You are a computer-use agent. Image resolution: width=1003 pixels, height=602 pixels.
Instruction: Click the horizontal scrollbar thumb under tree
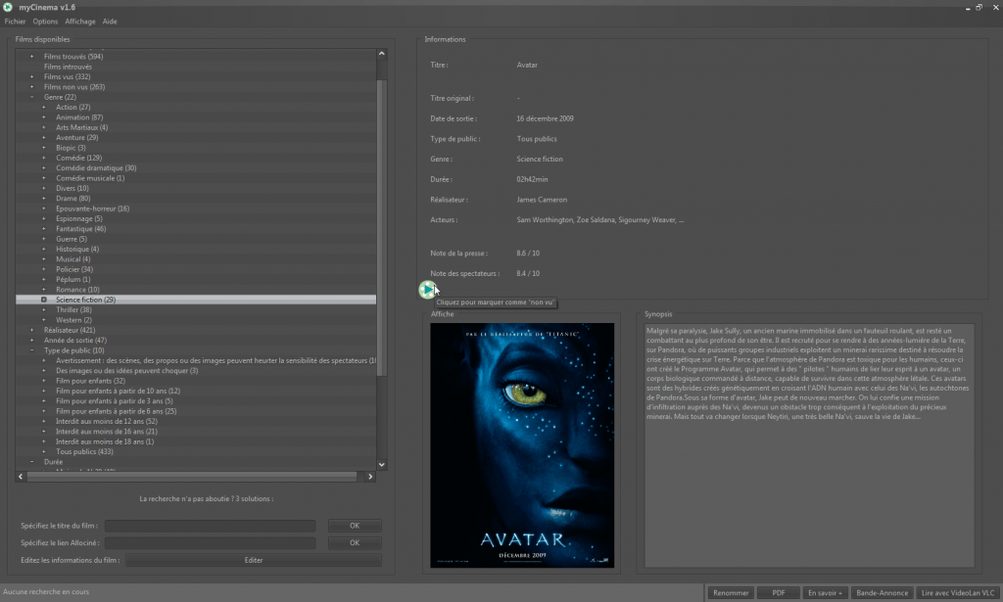pyautogui.click(x=191, y=477)
